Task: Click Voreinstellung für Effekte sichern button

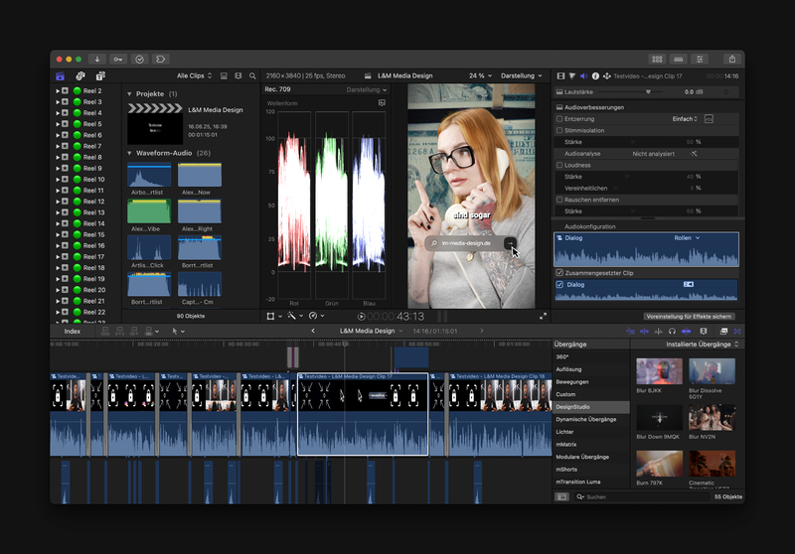Action: coord(690,316)
